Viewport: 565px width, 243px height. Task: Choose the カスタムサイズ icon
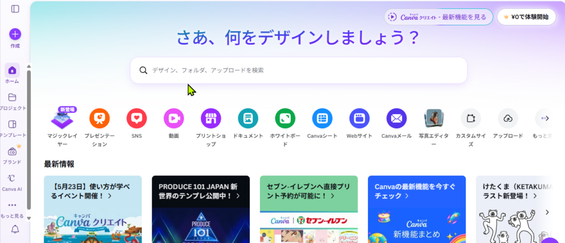tap(471, 118)
